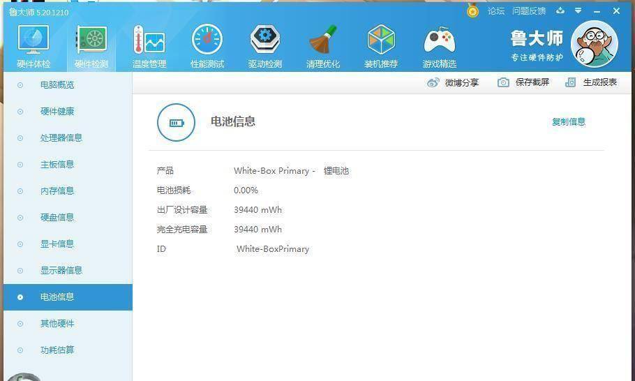The width and height of the screenshot is (635, 381).
Task: Select 显示器信息 in sidebar
Action: [x=68, y=271]
